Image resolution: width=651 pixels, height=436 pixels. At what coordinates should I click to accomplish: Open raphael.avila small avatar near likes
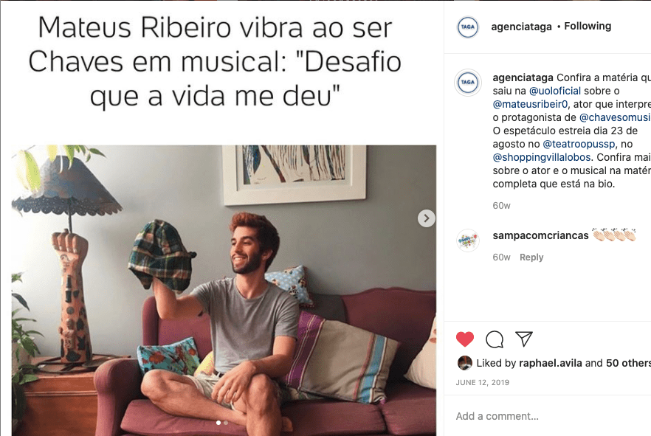point(464,363)
